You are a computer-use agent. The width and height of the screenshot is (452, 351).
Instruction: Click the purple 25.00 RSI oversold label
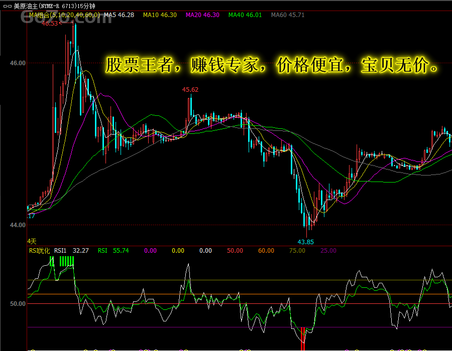[x=328, y=250]
